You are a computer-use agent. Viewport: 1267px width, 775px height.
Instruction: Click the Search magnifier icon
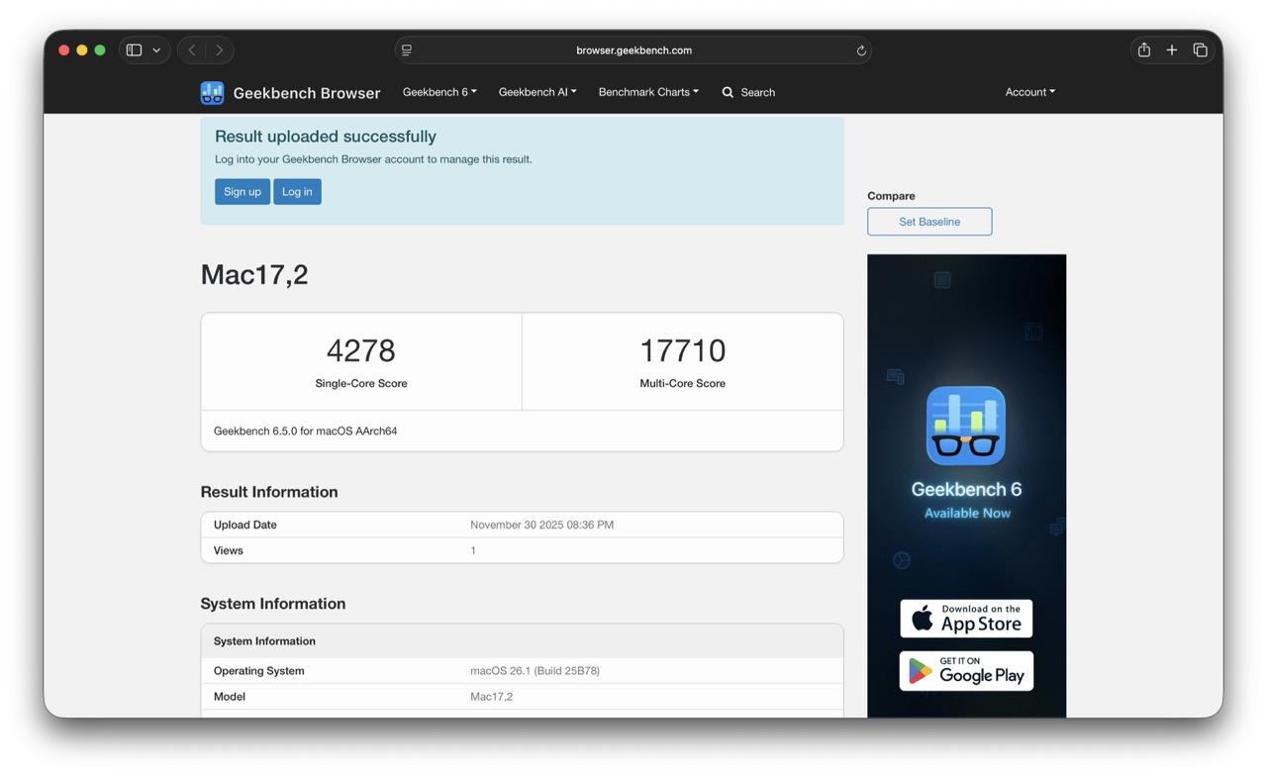tap(728, 92)
